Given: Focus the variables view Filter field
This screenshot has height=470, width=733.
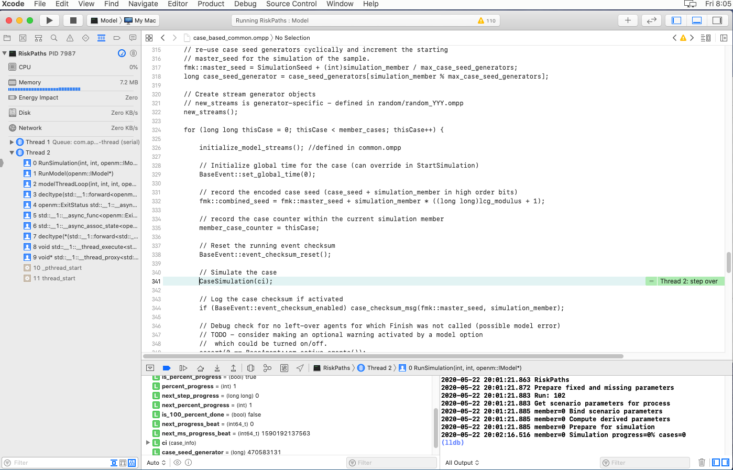Looking at the screenshot, I should pyautogui.click(x=391, y=463).
